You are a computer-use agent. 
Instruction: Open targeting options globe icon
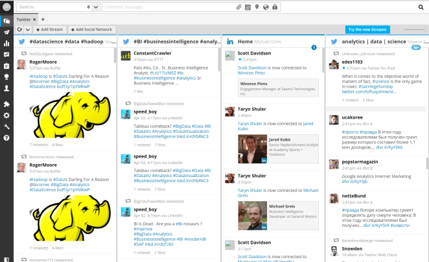pyautogui.click(x=266, y=7)
